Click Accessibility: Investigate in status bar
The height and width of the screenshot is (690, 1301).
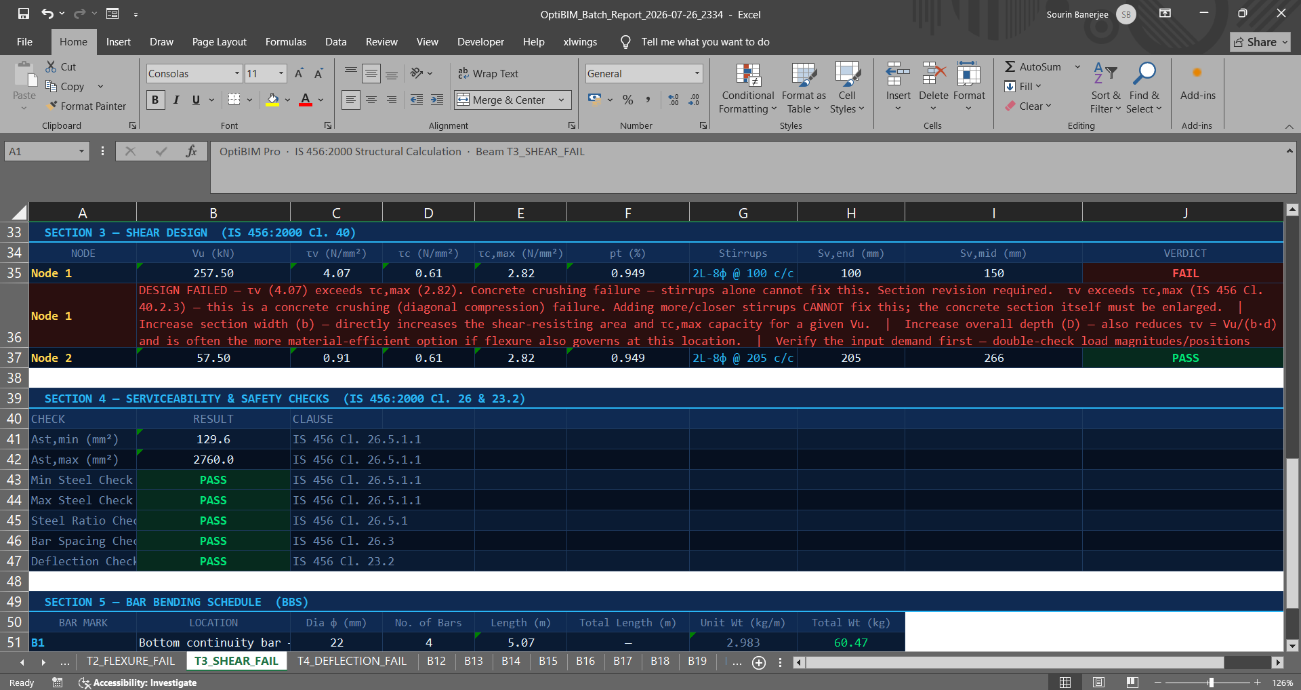coord(138,683)
